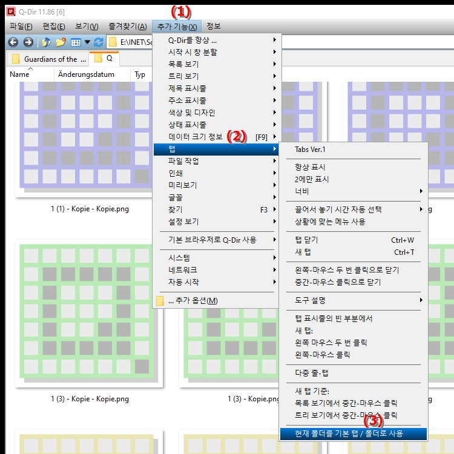Click the Forward navigation arrow icon

click(28, 42)
